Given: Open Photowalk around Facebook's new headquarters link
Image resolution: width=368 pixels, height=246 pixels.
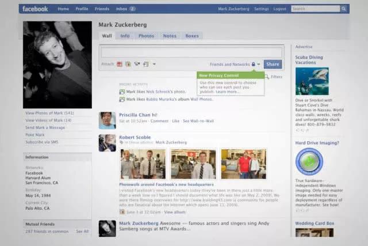Looking at the screenshot, I should pos(166,184).
